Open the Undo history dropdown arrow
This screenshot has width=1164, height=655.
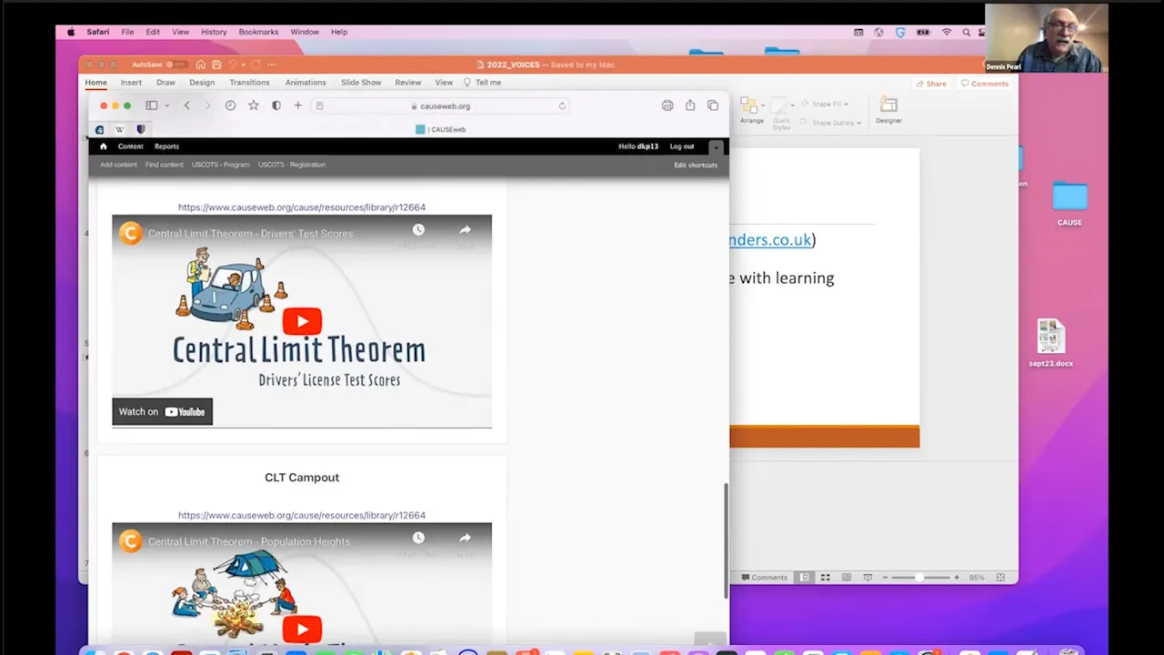click(x=242, y=65)
